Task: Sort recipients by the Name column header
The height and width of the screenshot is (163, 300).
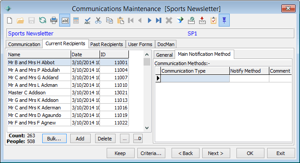Action: click(39, 54)
